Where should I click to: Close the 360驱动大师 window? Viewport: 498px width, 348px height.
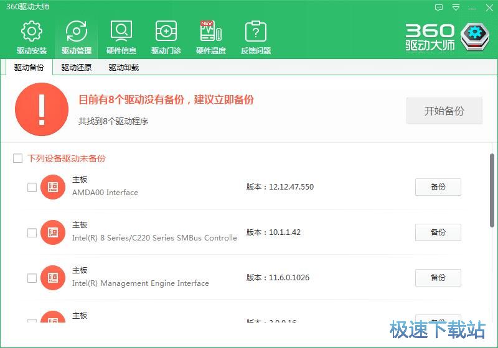(x=489, y=7)
